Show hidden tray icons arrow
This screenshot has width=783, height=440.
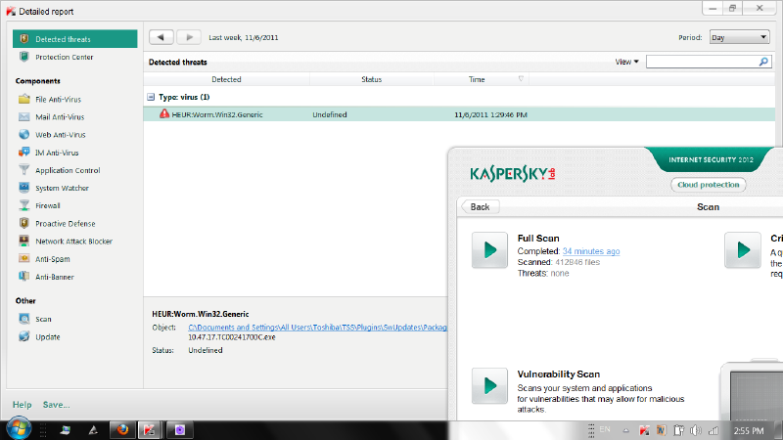(625, 430)
